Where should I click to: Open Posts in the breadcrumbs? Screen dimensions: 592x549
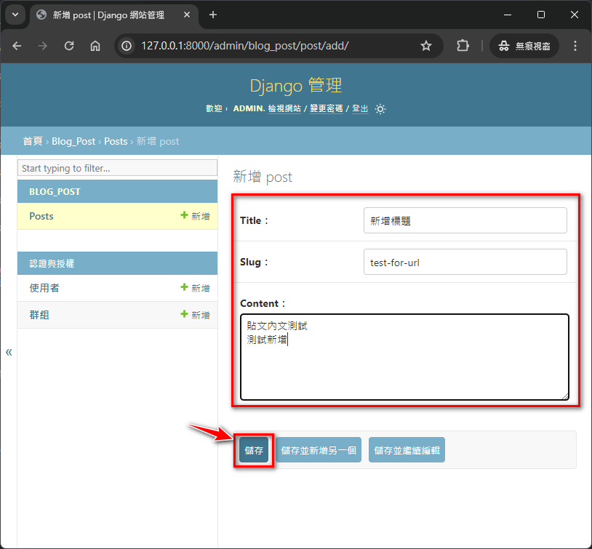tap(116, 141)
